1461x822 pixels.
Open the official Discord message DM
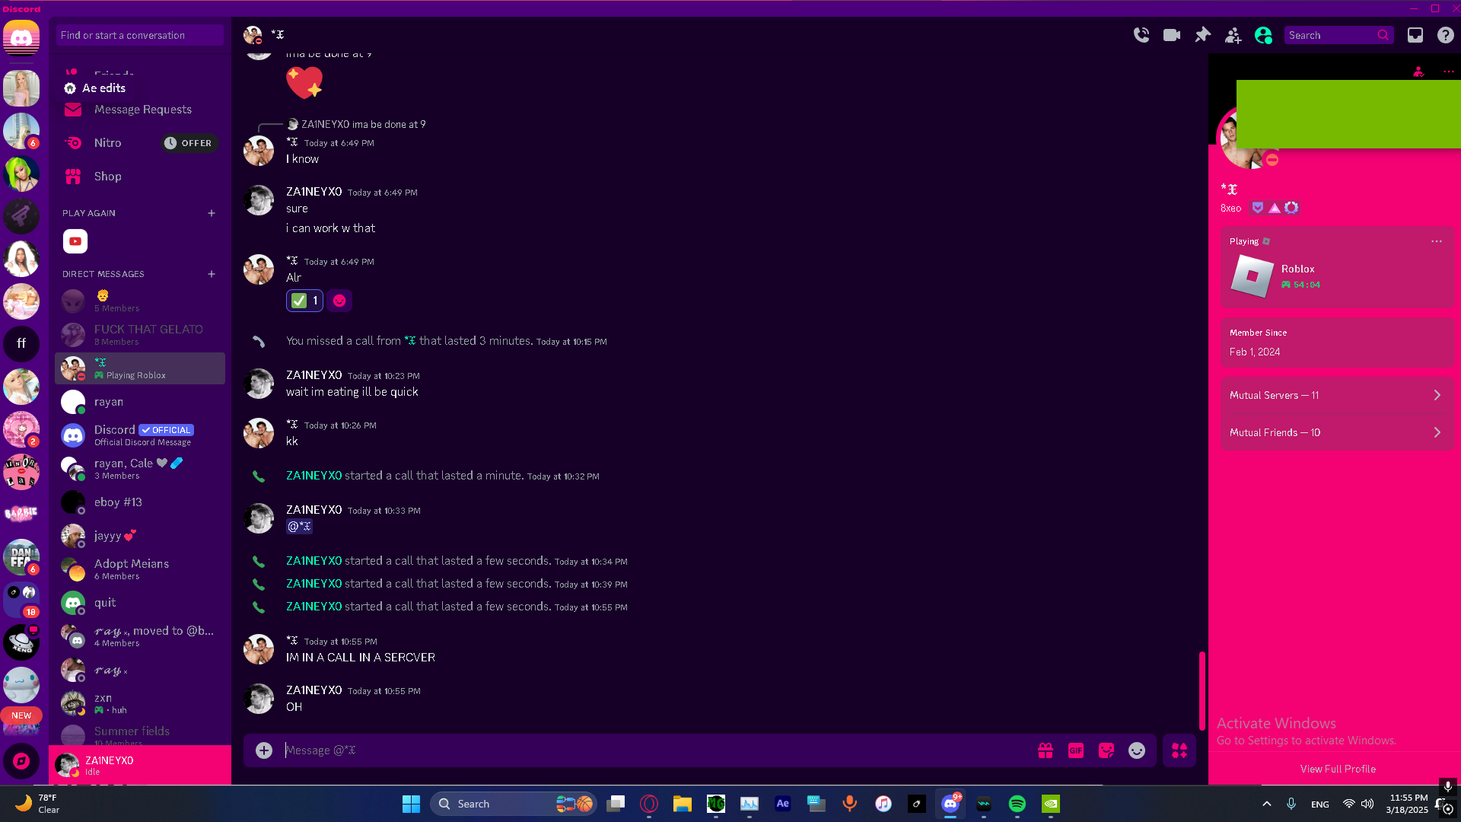click(x=140, y=435)
